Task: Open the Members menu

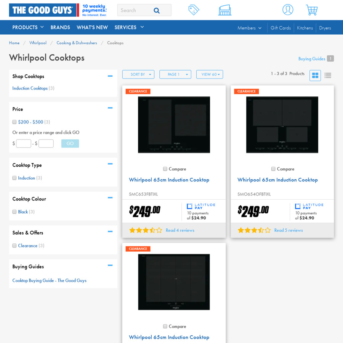Action: click(x=249, y=28)
